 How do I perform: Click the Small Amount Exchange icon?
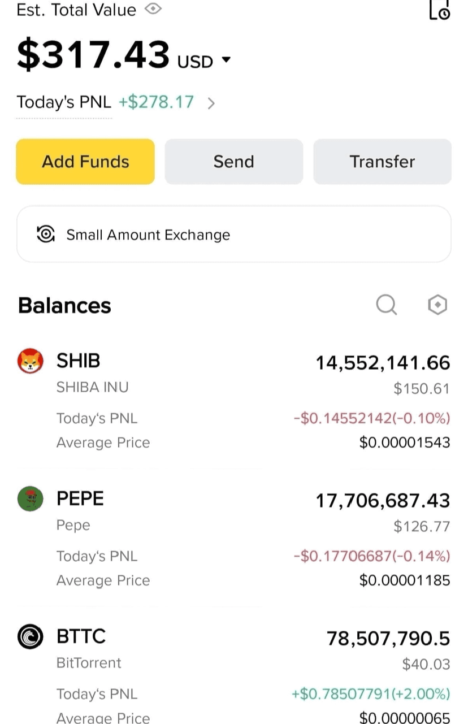click(46, 234)
